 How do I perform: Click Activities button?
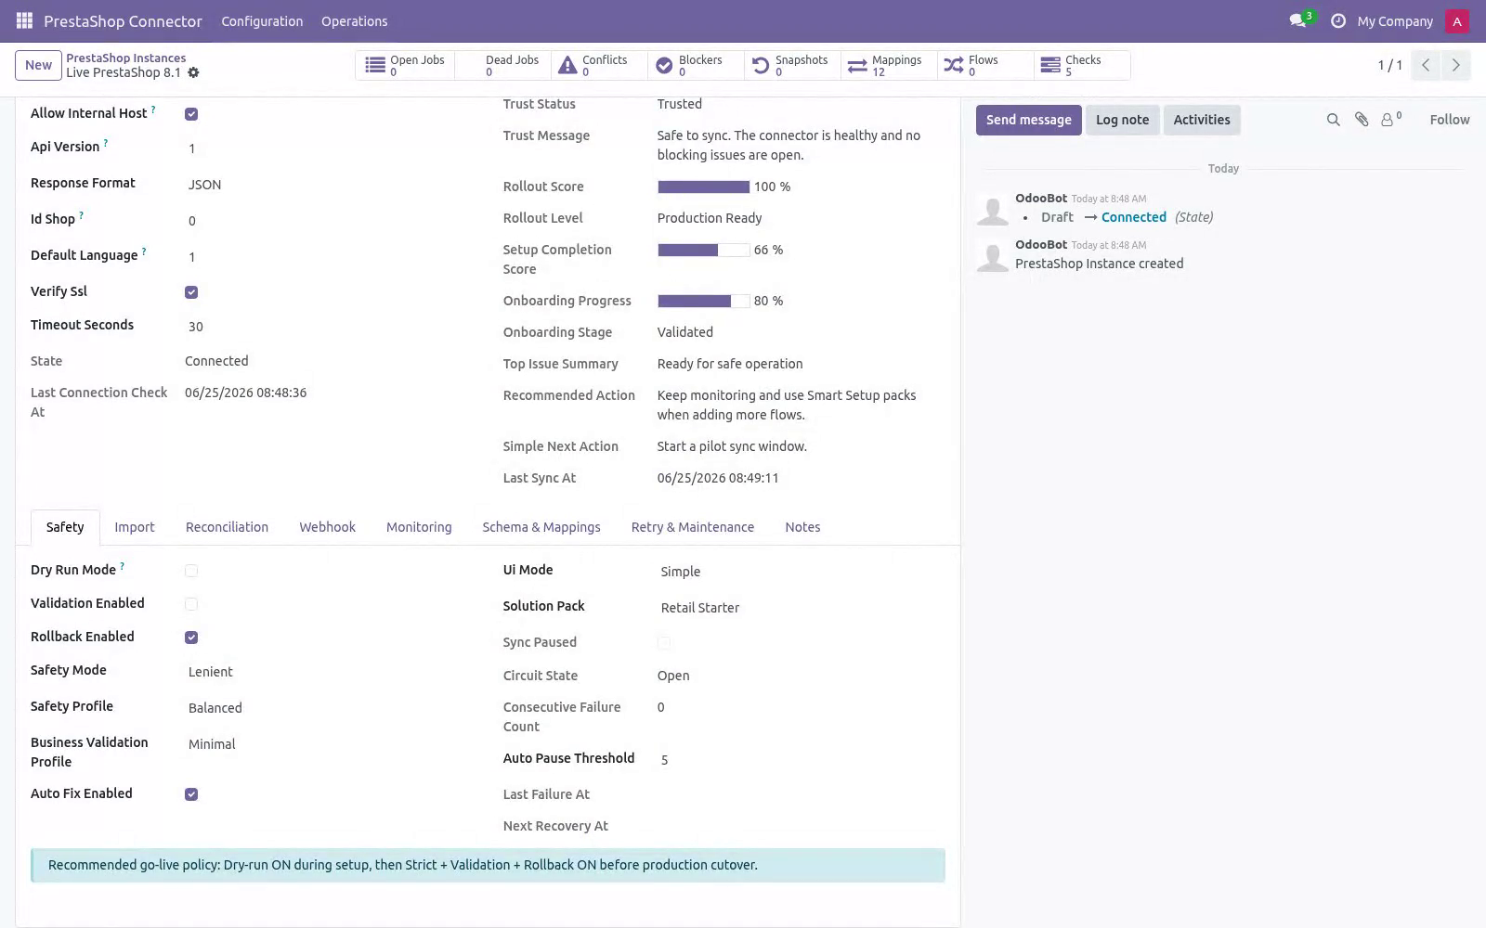[1202, 120]
